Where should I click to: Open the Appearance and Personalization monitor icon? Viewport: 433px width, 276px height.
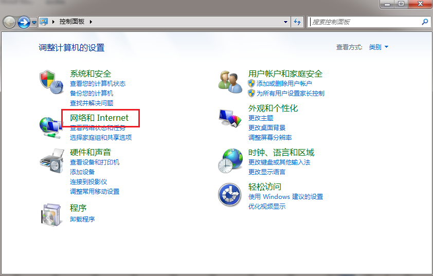coord(230,118)
